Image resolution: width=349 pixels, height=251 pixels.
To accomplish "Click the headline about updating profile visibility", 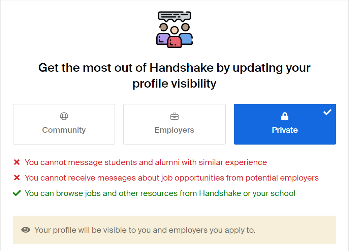I will click(174, 75).
